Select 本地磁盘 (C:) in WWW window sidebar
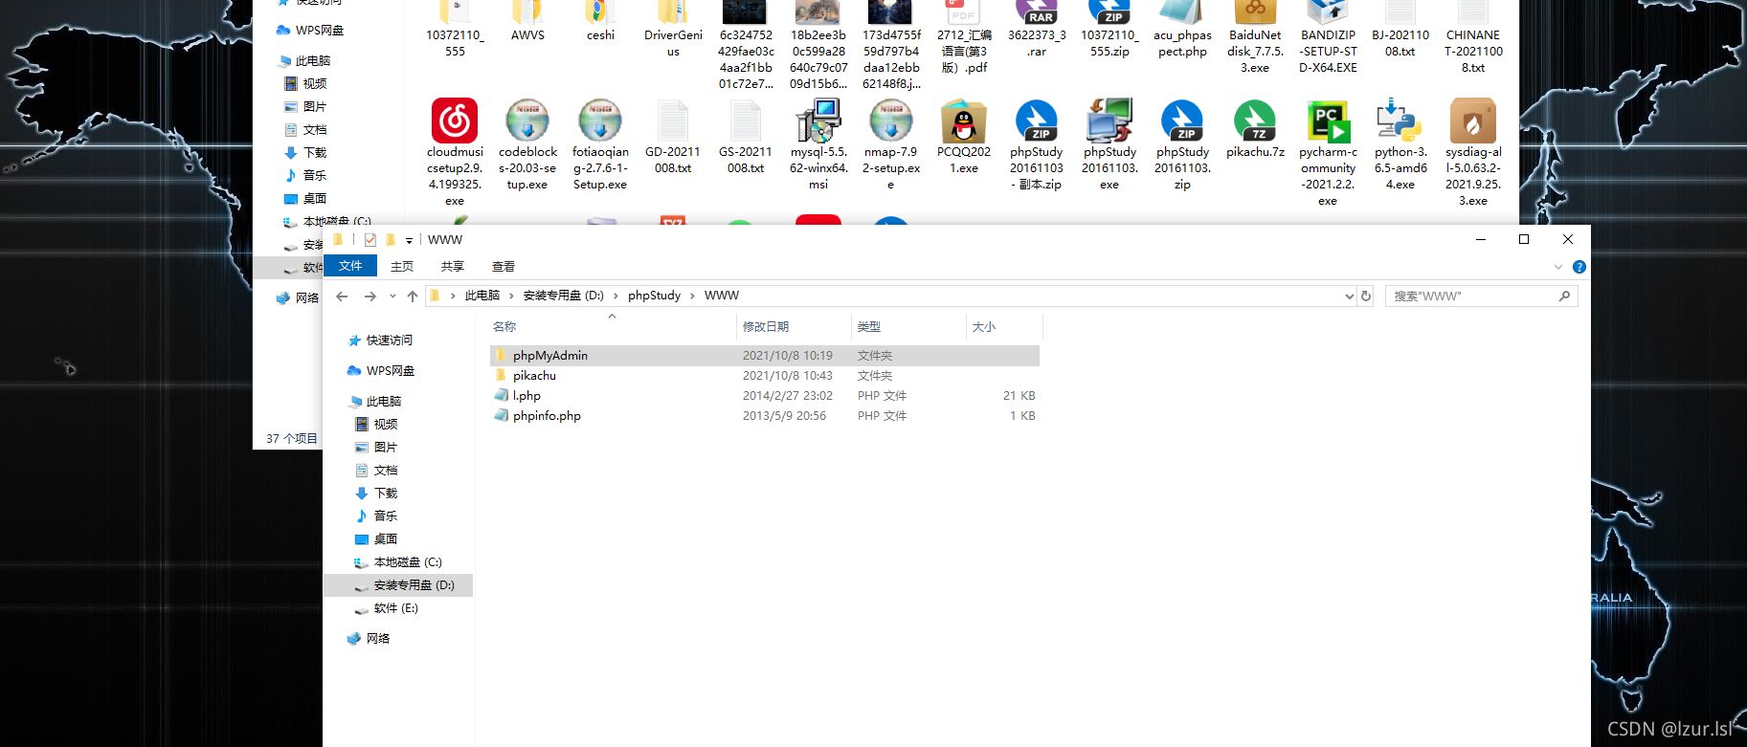The image size is (1747, 747). [x=408, y=562]
